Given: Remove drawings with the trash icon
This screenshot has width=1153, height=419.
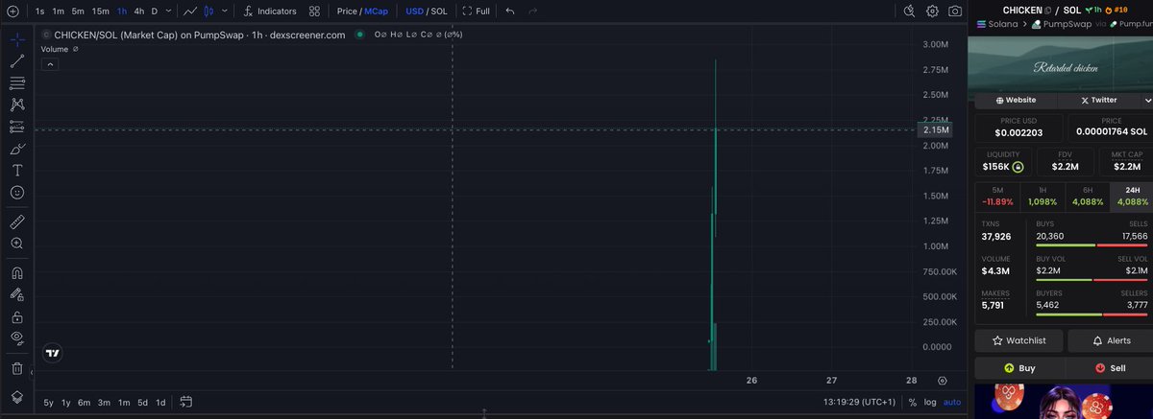Looking at the screenshot, I should 17,368.
